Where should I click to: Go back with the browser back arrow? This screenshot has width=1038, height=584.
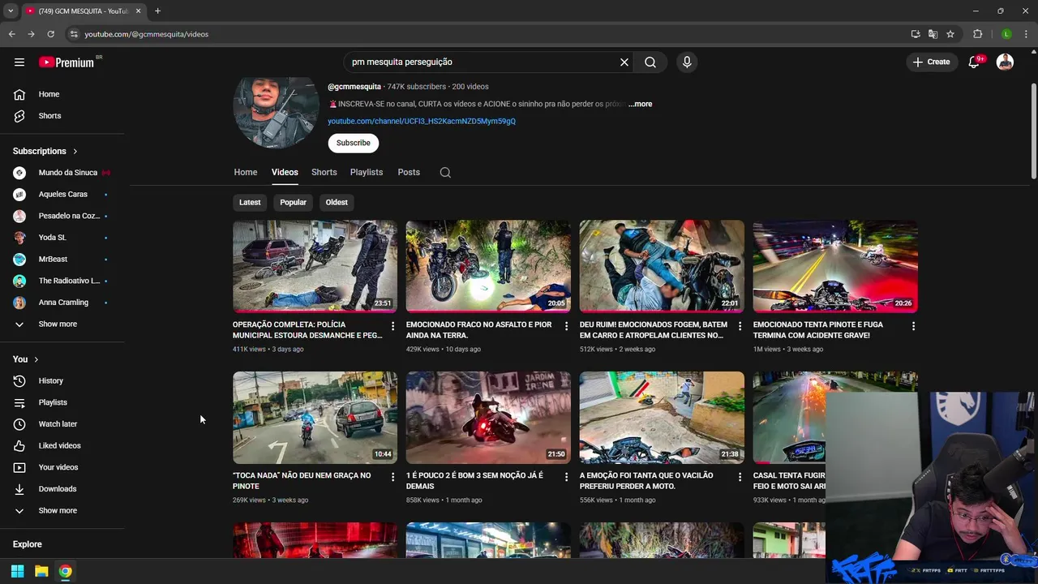tap(11, 34)
